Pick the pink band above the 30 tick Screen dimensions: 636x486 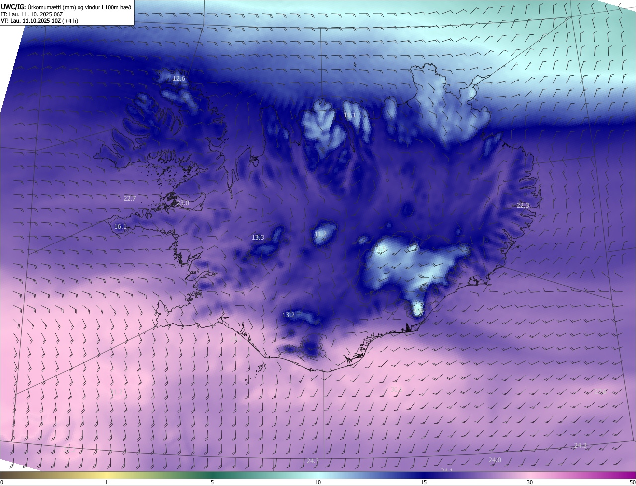(x=530, y=475)
